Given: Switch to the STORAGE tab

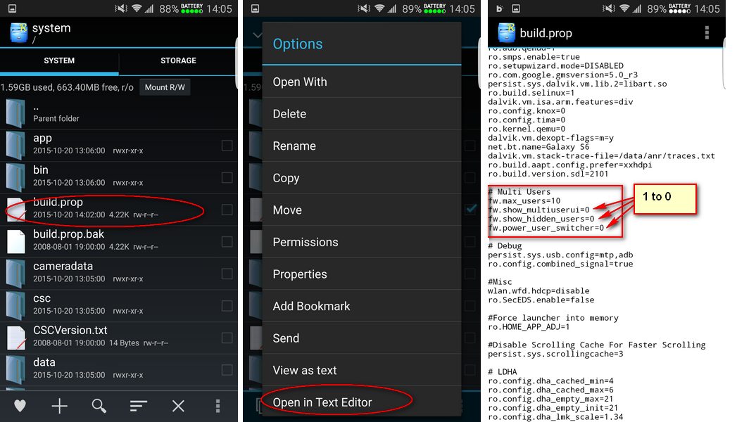Looking at the screenshot, I should [178, 60].
